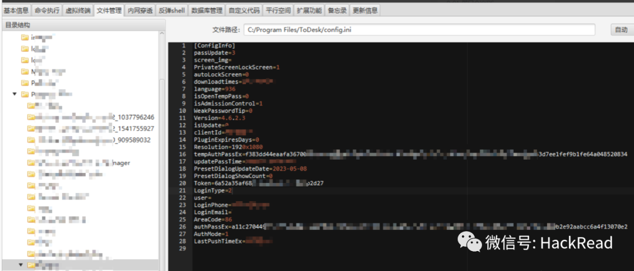Click the screen_img= line
634x271 pixels.
click(x=213, y=60)
